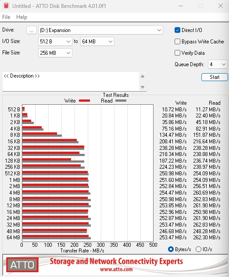Click the 128 KB row label
Viewport: 229px width, 277px height.
coord(13,160)
